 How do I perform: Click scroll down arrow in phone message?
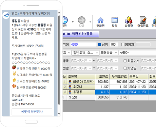pyautogui.click(x=59, y=114)
